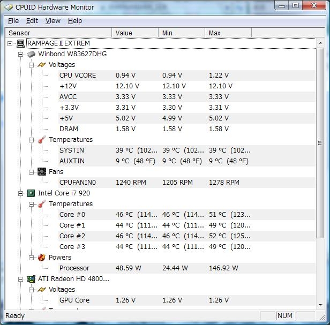Select the Winbond W83627DHG label
The image size is (330, 325).
coord(72,54)
